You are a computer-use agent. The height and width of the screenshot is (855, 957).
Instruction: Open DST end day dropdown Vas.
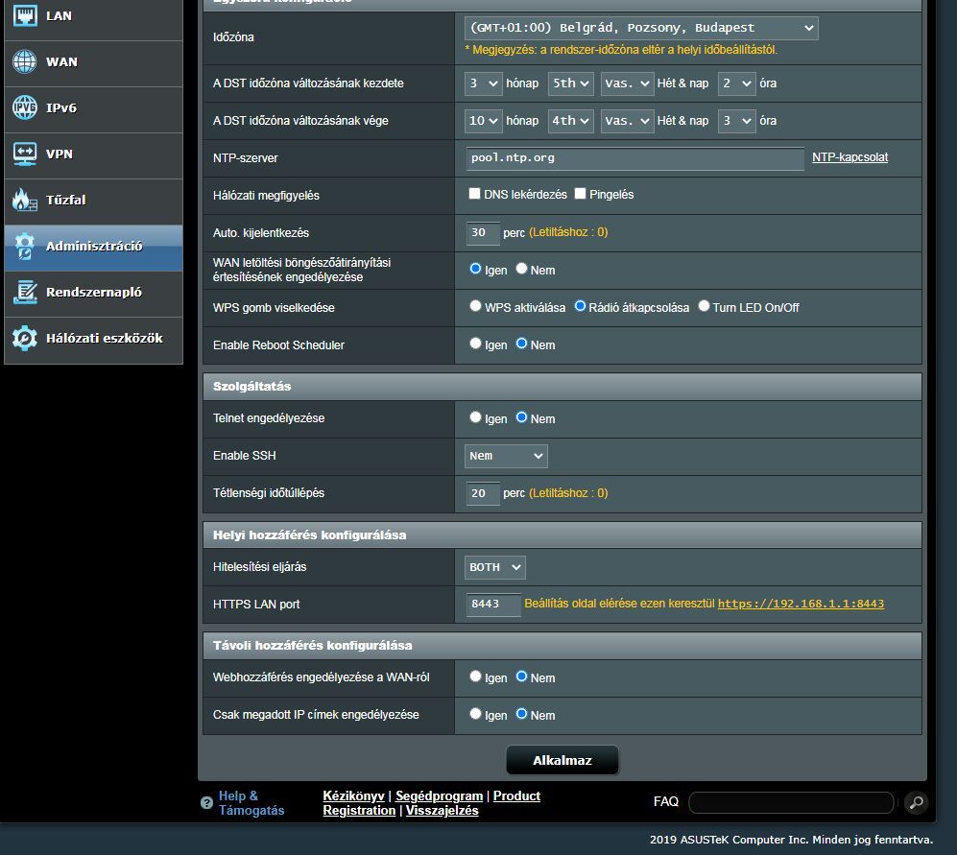click(627, 121)
